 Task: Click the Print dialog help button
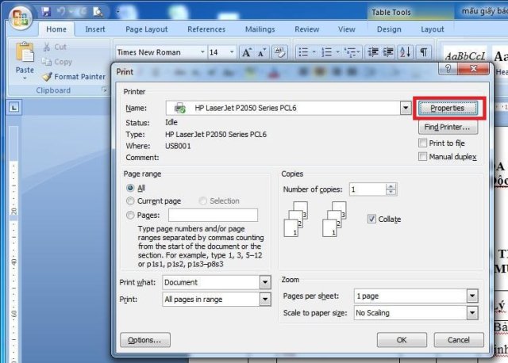[448, 69]
